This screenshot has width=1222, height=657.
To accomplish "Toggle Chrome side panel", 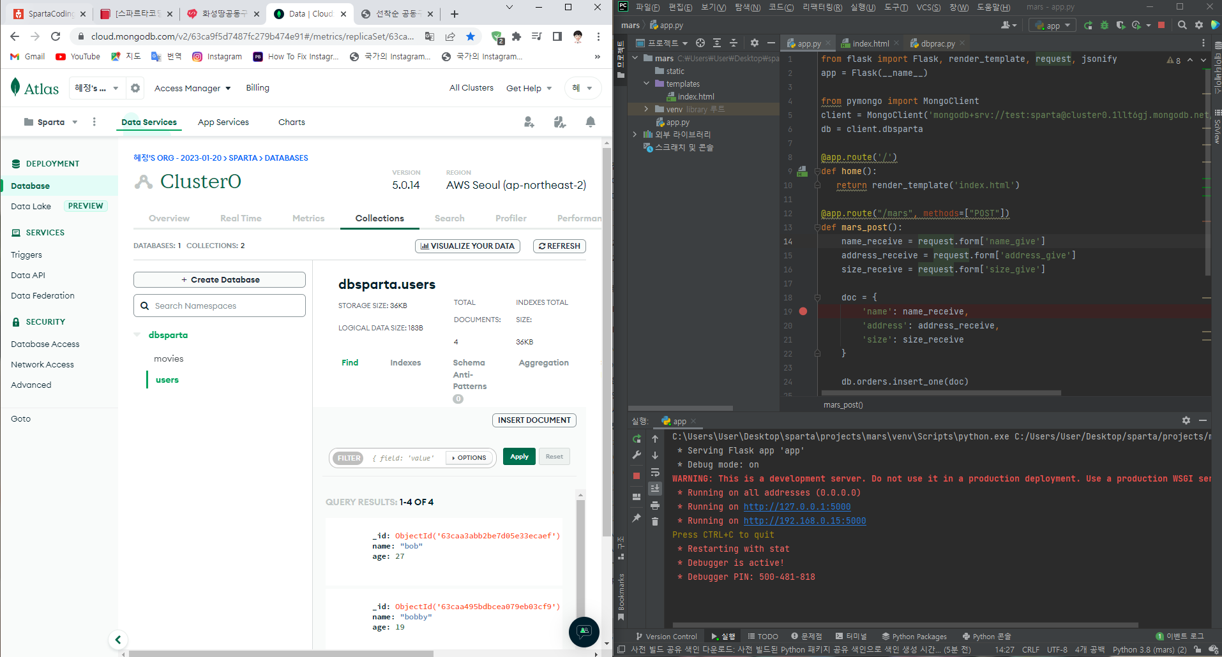I will coord(557,36).
